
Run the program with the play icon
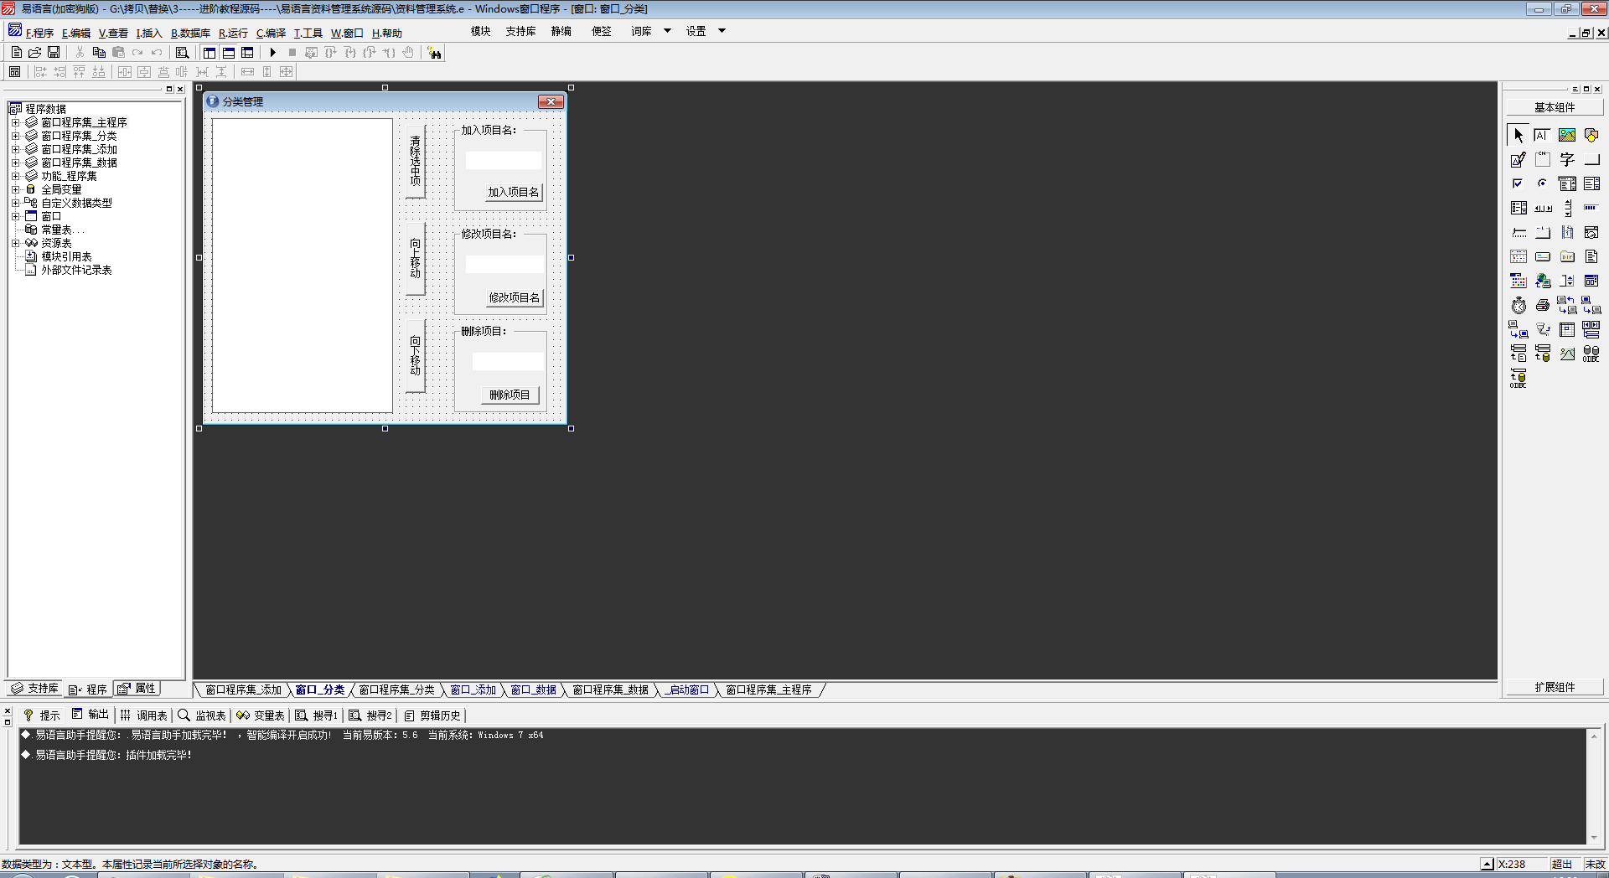click(x=272, y=53)
